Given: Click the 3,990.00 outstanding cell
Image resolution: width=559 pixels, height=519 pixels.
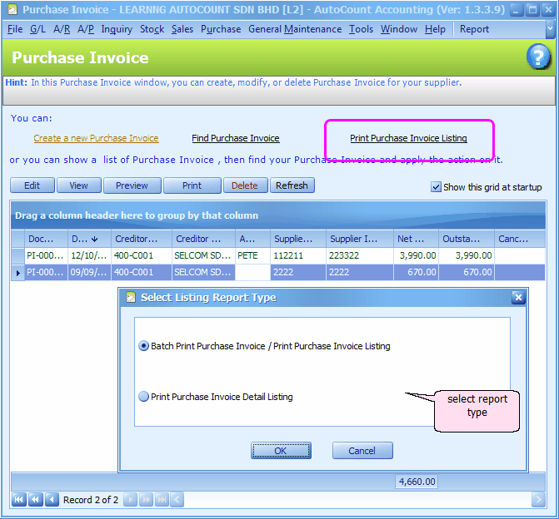Looking at the screenshot, I should [x=467, y=255].
